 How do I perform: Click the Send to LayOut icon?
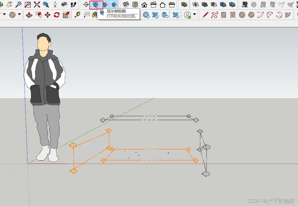[x=165, y=15]
